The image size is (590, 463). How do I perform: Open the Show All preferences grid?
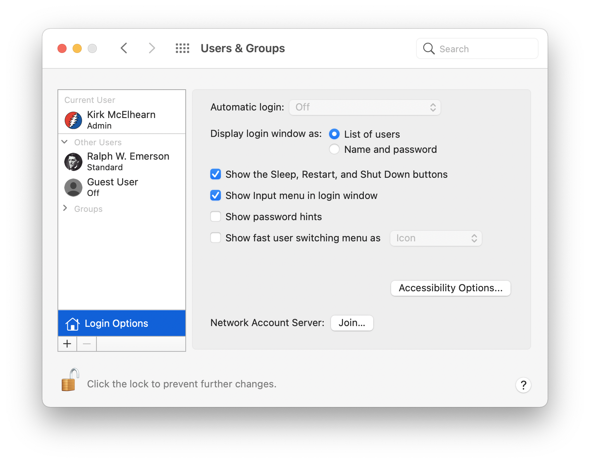coord(183,48)
